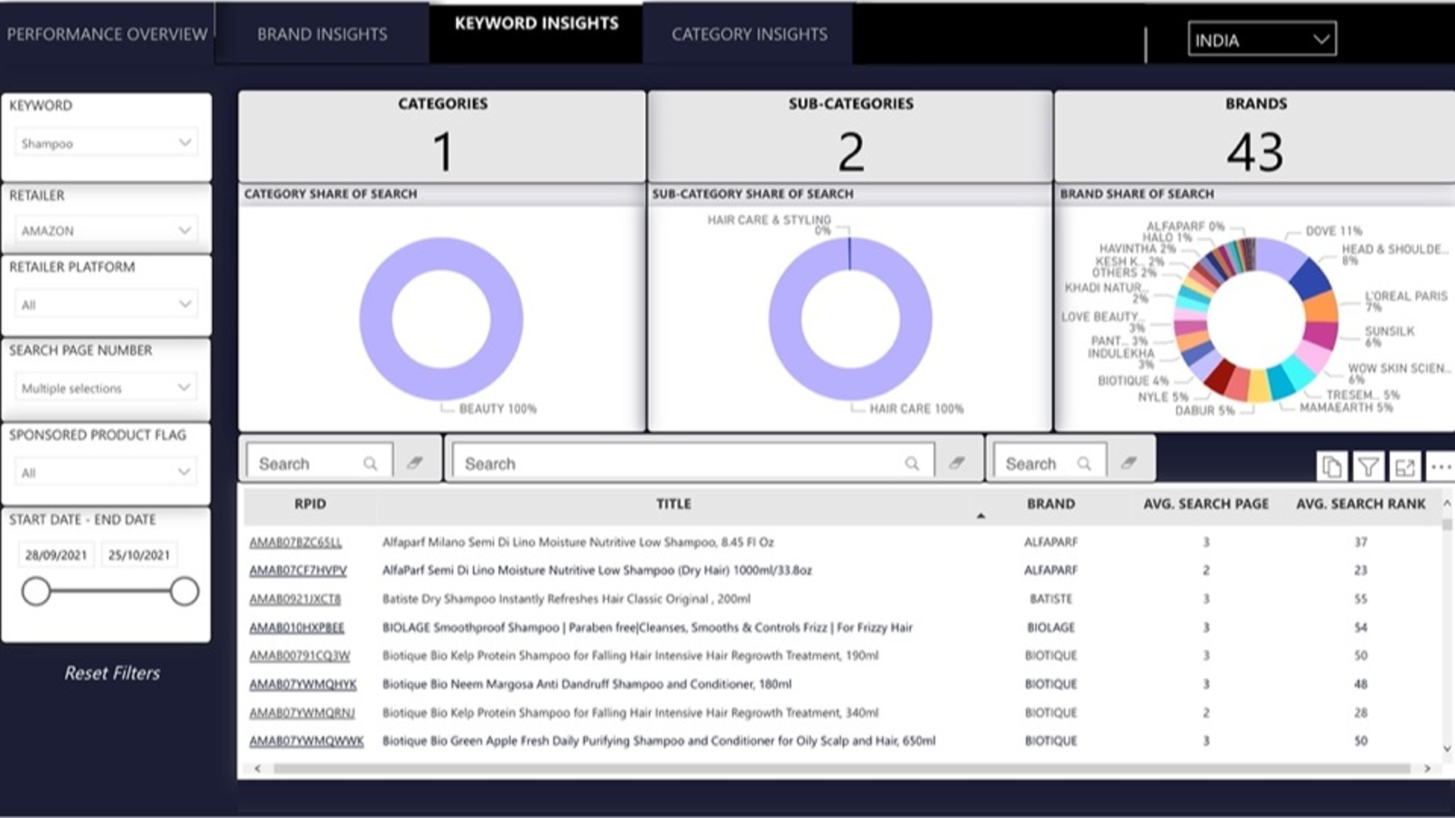Click Reset Filters

pyautogui.click(x=112, y=673)
